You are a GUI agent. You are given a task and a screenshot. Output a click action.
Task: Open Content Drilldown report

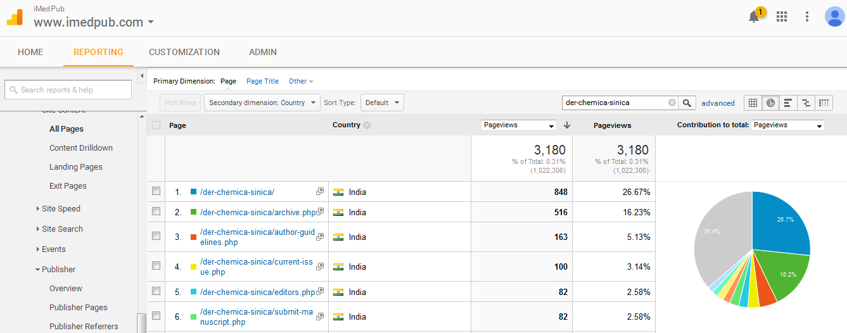pyautogui.click(x=81, y=148)
